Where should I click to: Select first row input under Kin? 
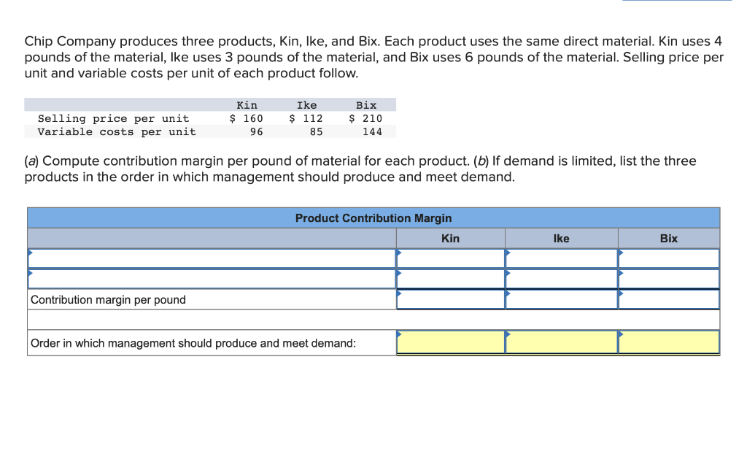point(451,258)
